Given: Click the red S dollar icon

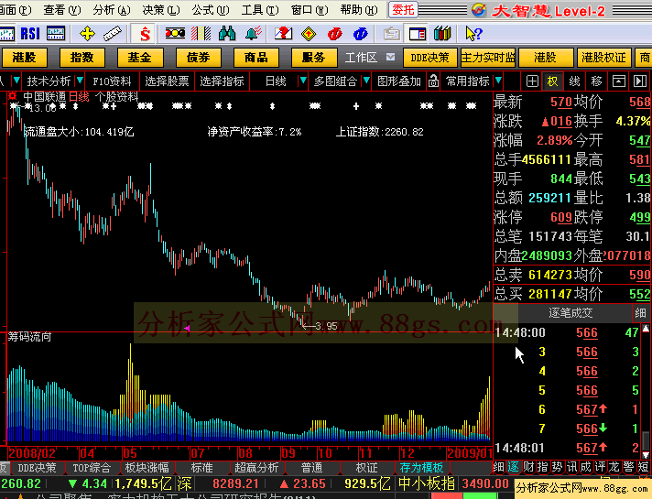Looking at the screenshot, I should (x=145, y=33).
